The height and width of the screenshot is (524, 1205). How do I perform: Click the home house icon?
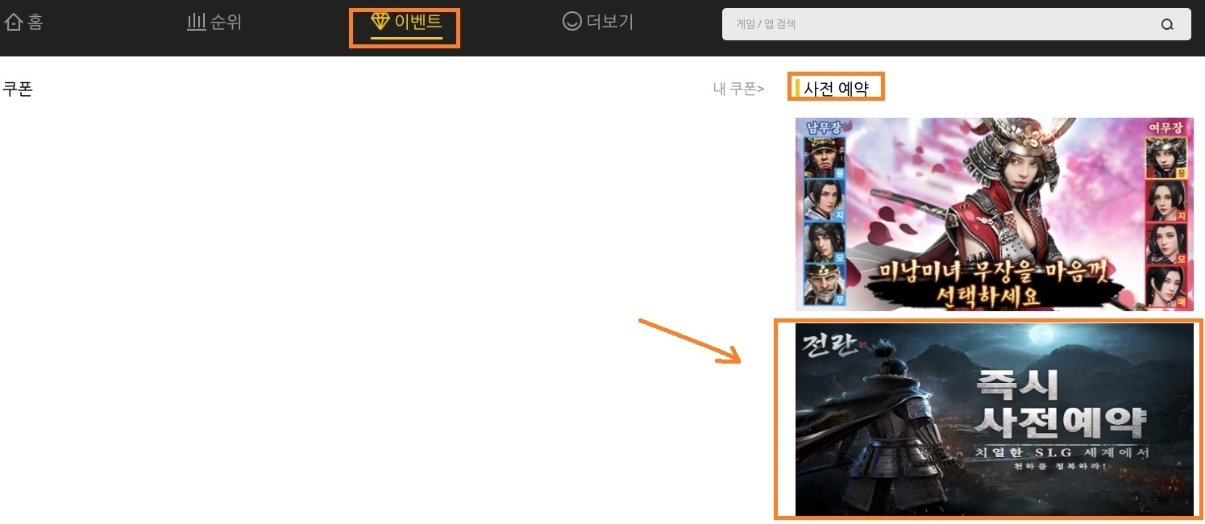13,23
